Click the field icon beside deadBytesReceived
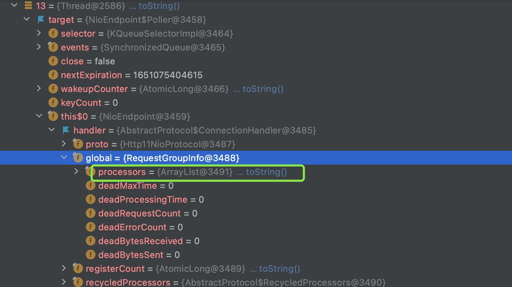 tap(90, 241)
